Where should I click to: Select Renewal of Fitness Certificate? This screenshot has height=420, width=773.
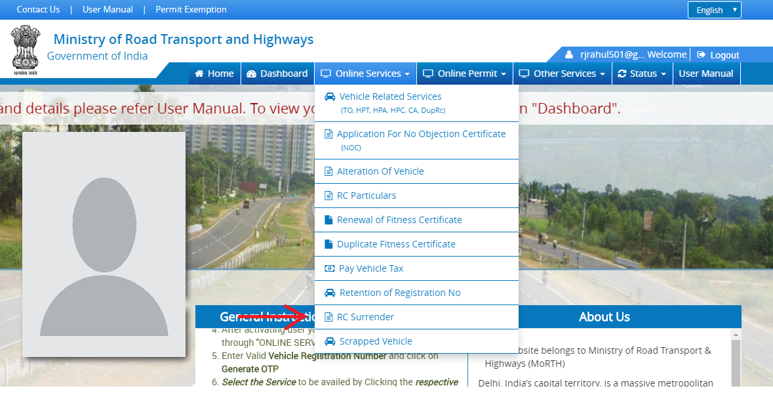point(416,220)
